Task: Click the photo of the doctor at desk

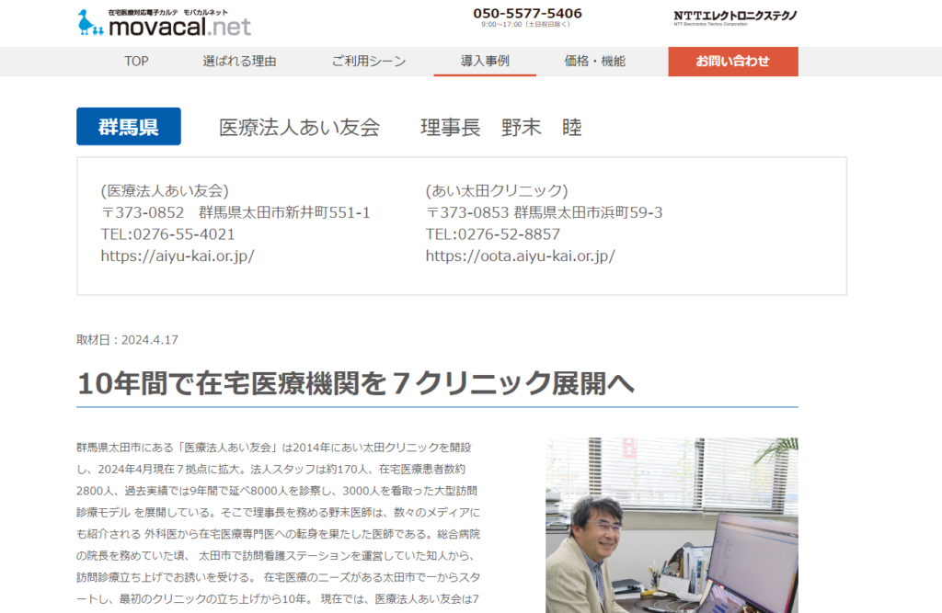Action: tap(672, 525)
